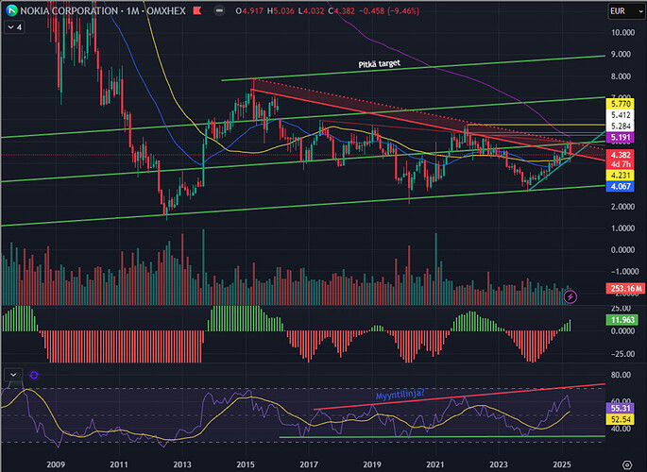Click the purple RSI indicator settings icon

(33, 375)
